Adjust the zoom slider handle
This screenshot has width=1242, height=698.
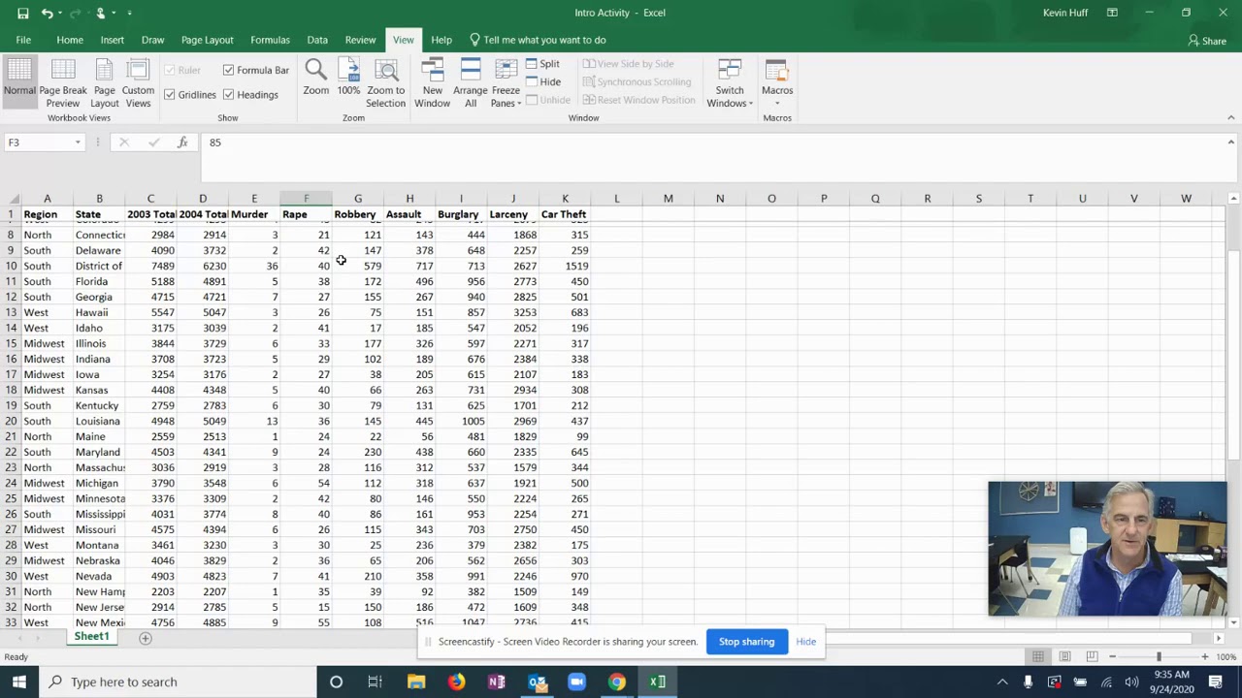pos(1159,657)
